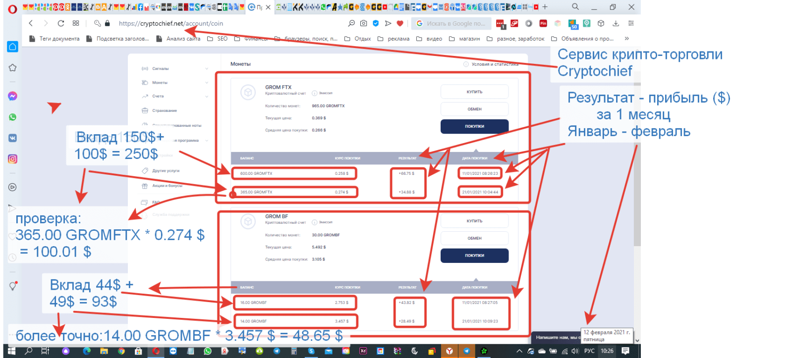Open Opera sidebar home icon
Viewport: 793px width, 358px height.
tap(13, 47)
